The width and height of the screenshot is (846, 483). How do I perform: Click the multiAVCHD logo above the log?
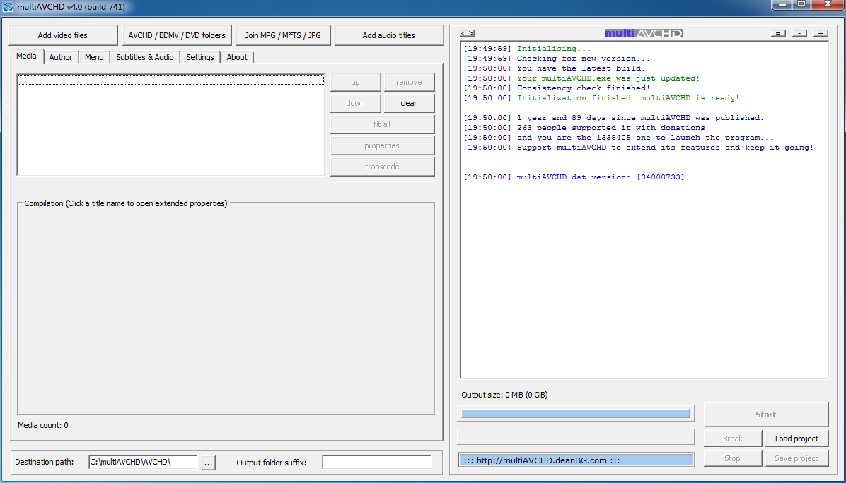tap(644, 33)
